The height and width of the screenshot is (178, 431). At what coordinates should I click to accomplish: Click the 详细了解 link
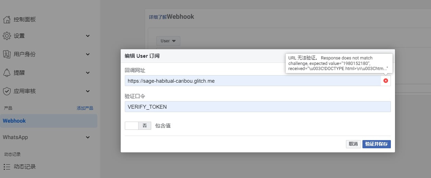tap(158, 17)
